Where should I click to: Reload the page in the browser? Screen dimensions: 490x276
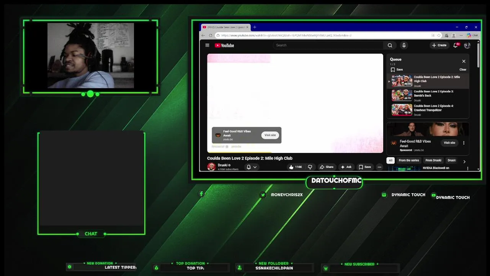tap(211, 35)
